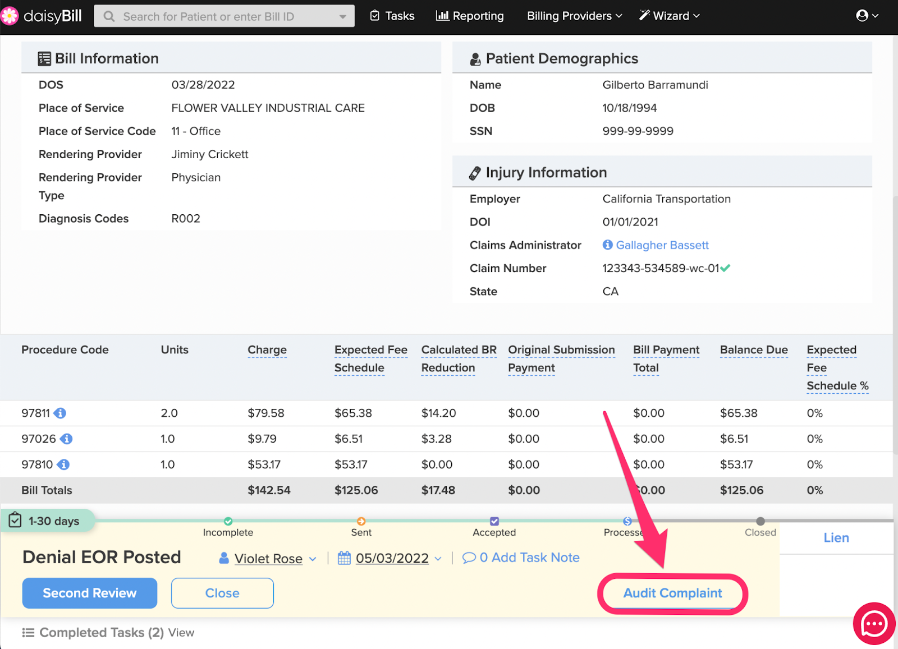Open the Tasks menu item

coord(392,16)
